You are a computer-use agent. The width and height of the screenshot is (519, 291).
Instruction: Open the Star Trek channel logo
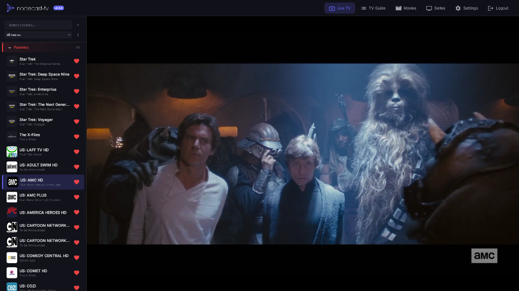(x=12, y=61)
